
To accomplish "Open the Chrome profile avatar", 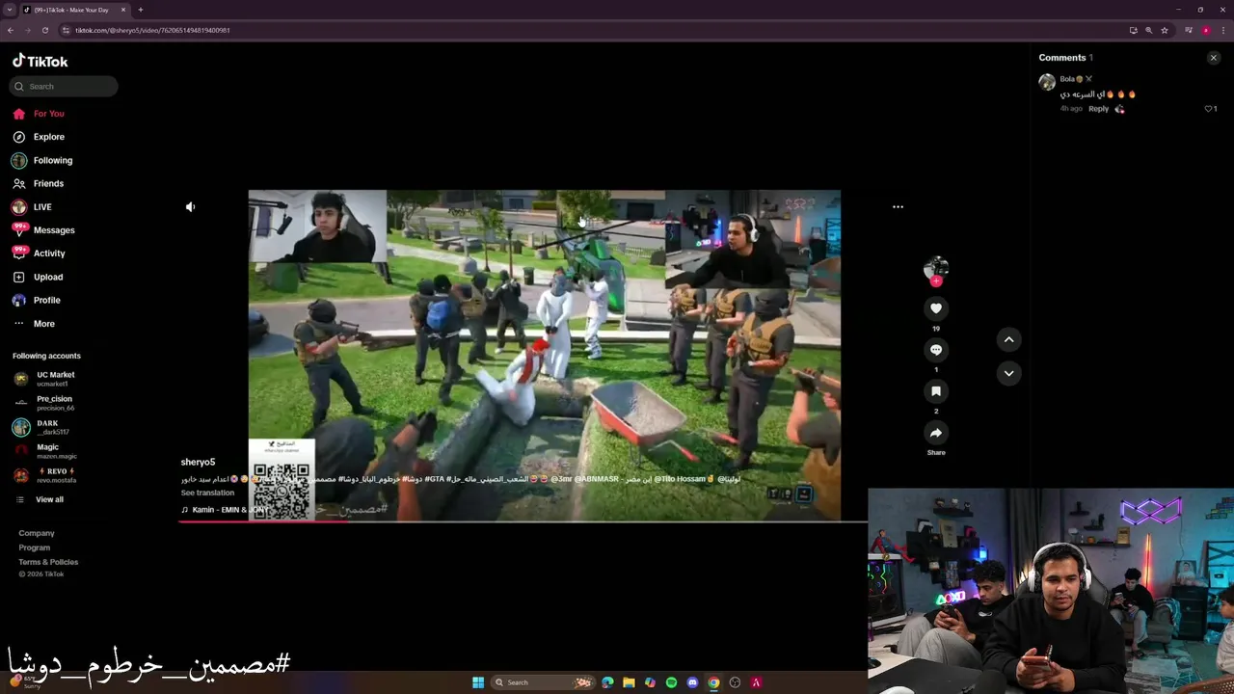I will click(x=1205, y=30).
